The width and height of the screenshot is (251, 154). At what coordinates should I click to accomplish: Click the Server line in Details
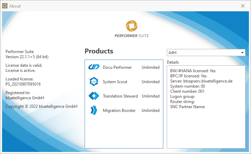[201, 81]
